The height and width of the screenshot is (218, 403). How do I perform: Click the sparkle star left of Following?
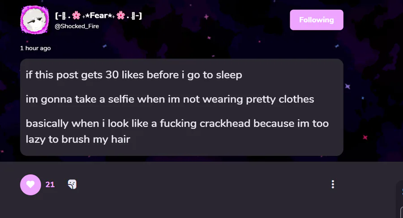(206, 17)
